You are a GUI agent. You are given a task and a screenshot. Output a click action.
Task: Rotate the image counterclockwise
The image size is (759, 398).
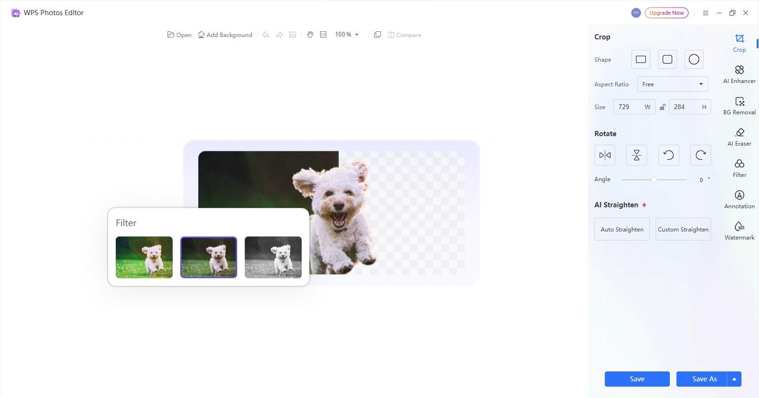point(669,155)
